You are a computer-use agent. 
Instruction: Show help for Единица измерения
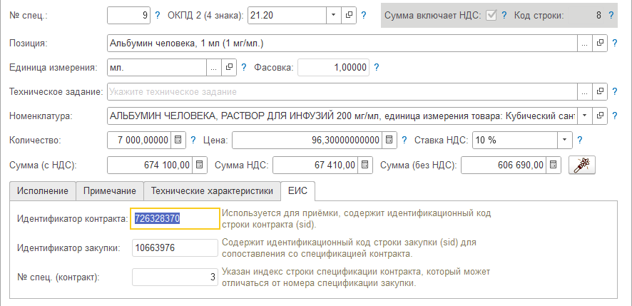click(243, 67)
